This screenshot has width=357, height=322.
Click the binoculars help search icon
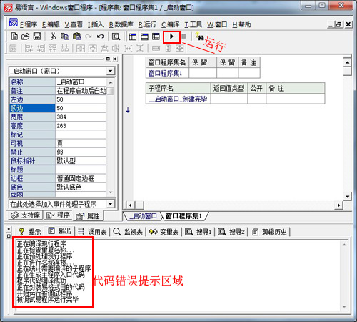[199, 36]
